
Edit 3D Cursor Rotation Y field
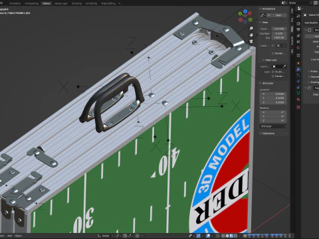tap(273, 116)
